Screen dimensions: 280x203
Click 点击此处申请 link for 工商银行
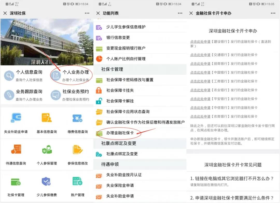click(x=200, y=81)
